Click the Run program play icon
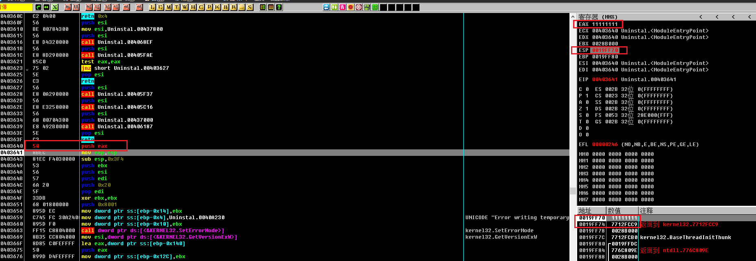 coord(67,7)
